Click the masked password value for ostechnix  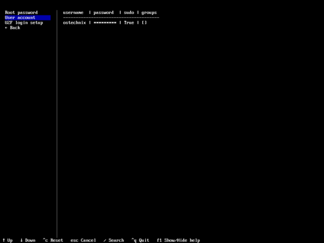point(105,23)
